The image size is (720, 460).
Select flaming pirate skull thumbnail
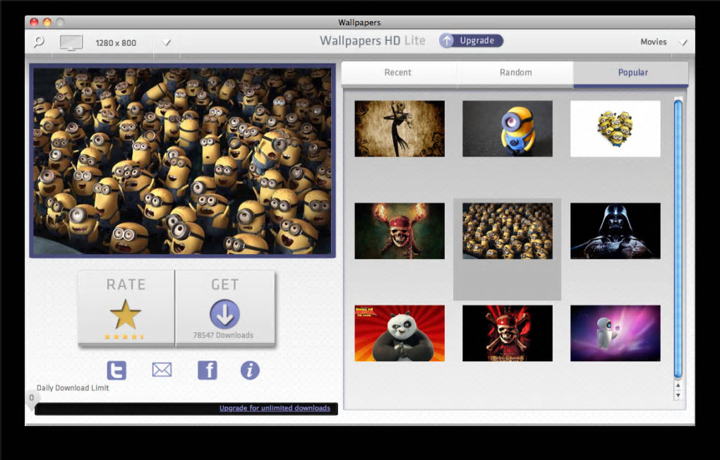click(x=400, y=231)
